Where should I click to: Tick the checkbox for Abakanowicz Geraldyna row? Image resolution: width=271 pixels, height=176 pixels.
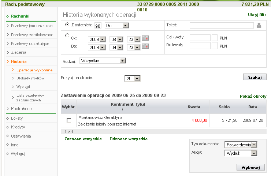(x=69, y=120)
